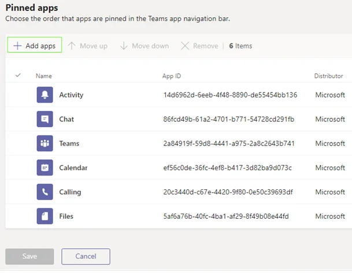Click Remove in the toolbar
This screenshot has height=273, width=352.
(x=199, y=46)
